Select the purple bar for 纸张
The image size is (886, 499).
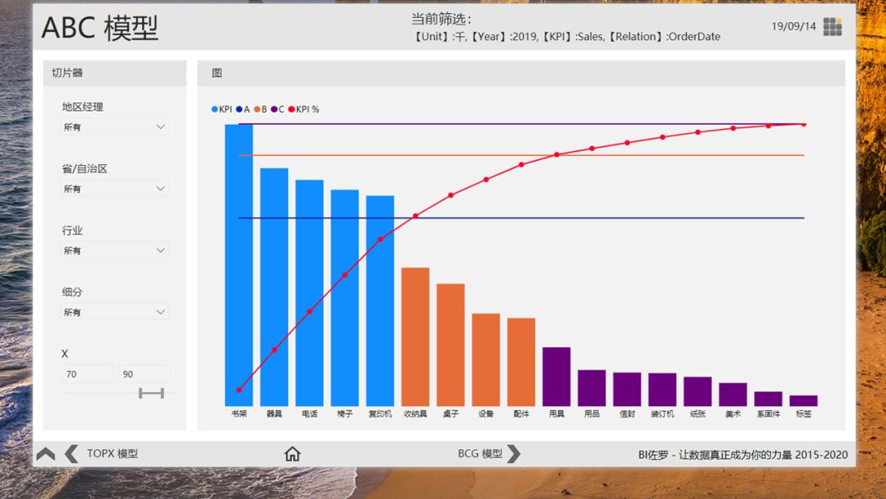[698, 391]
